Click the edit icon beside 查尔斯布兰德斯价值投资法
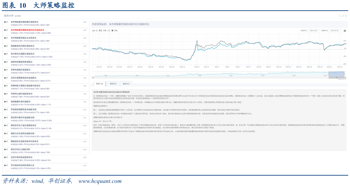Viewport: 350px width, 186px height. point(7,54)
